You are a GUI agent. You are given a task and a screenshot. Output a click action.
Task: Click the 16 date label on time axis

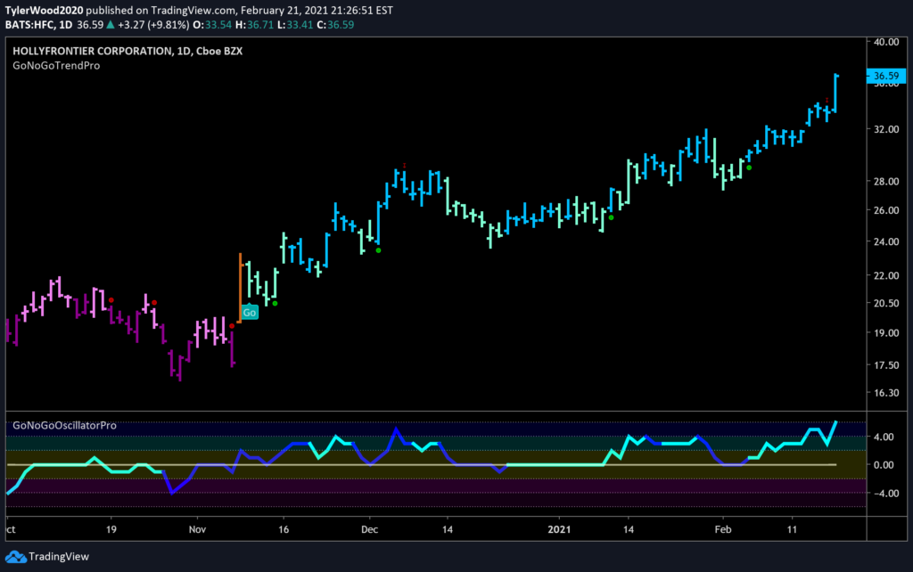point(284,529)
